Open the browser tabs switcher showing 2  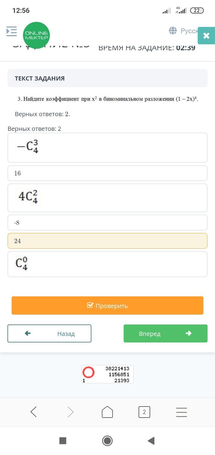coord(144,412)
